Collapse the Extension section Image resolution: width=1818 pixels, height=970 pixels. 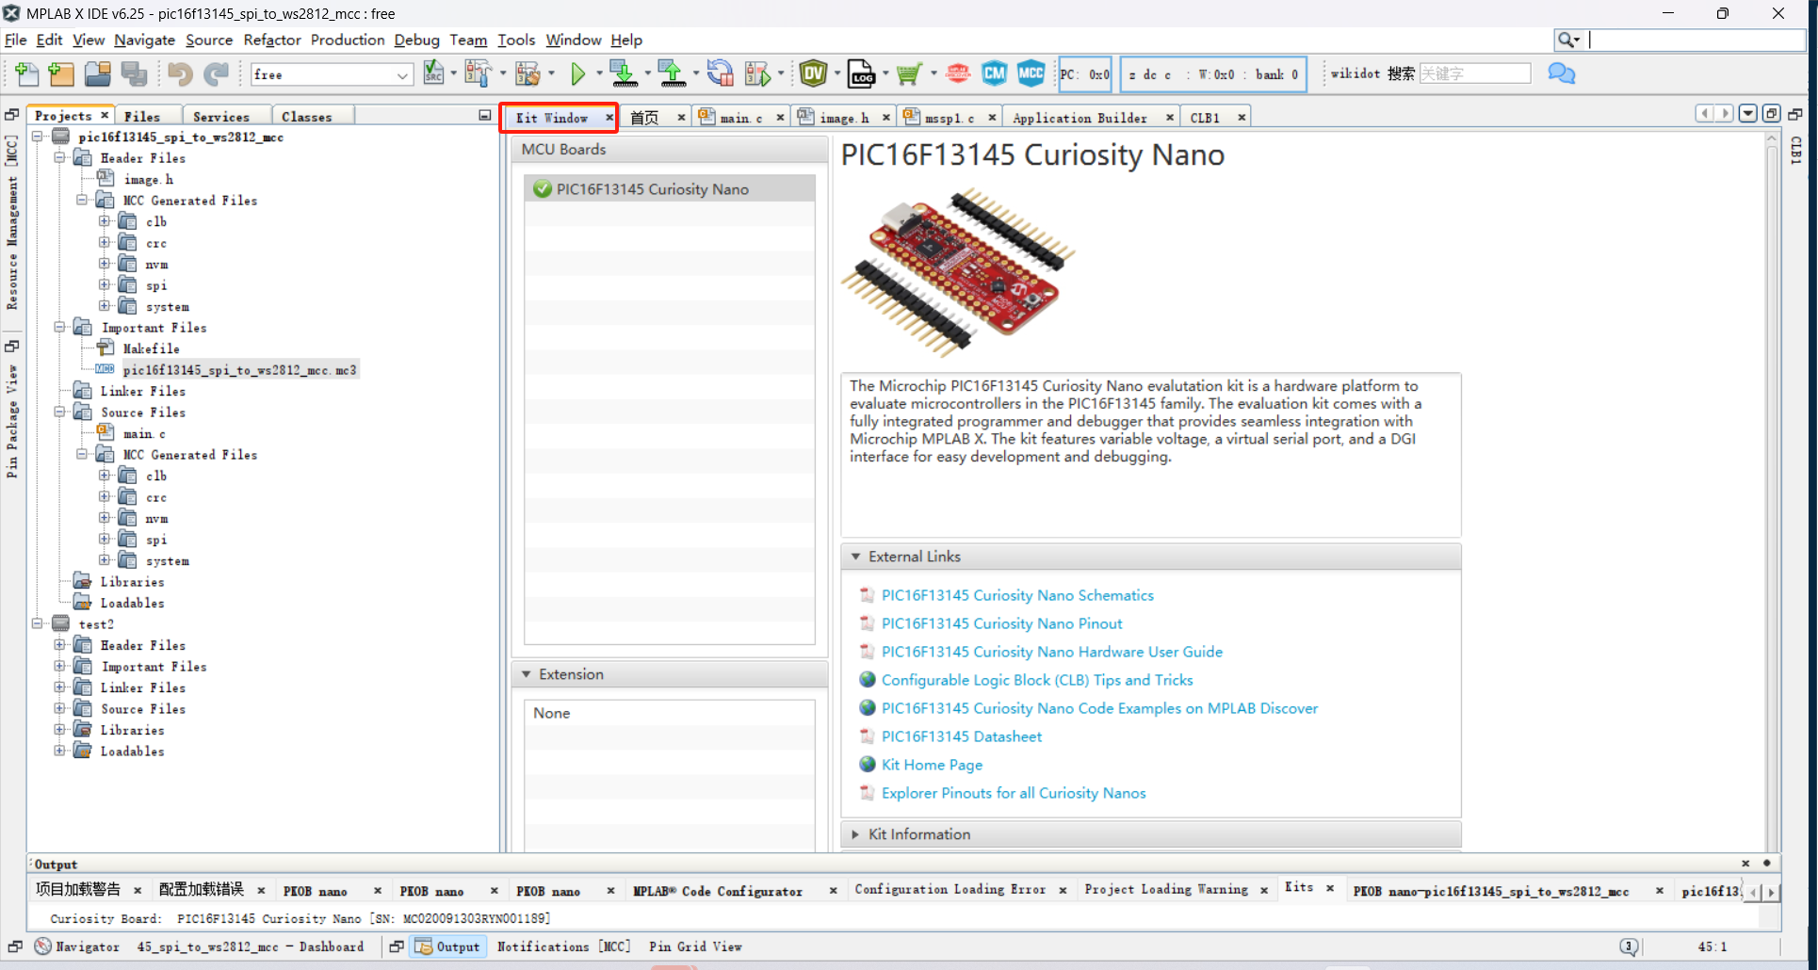tap(527, 674)
